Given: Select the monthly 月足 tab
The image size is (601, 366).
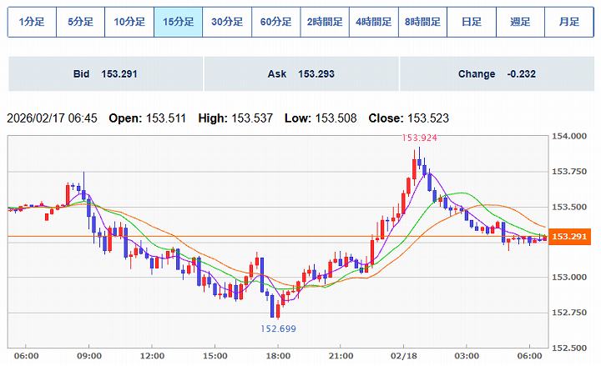Looking at the screenshot, I should (x=568, y=23).
